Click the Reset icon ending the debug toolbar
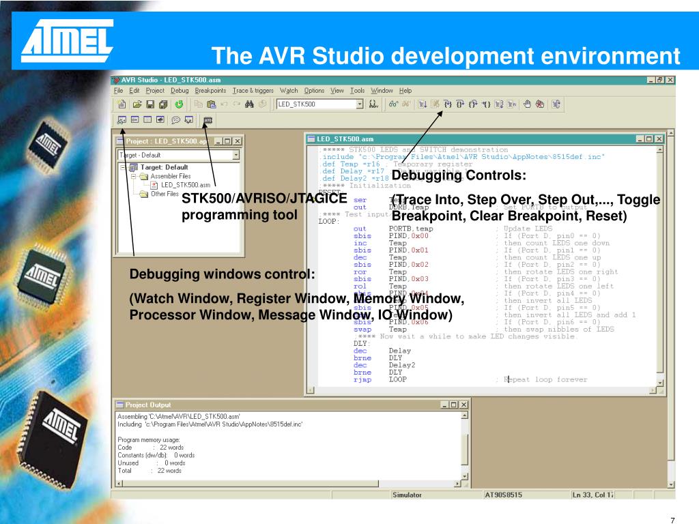Screen dimensions: 699x524 tap(556, 104)
